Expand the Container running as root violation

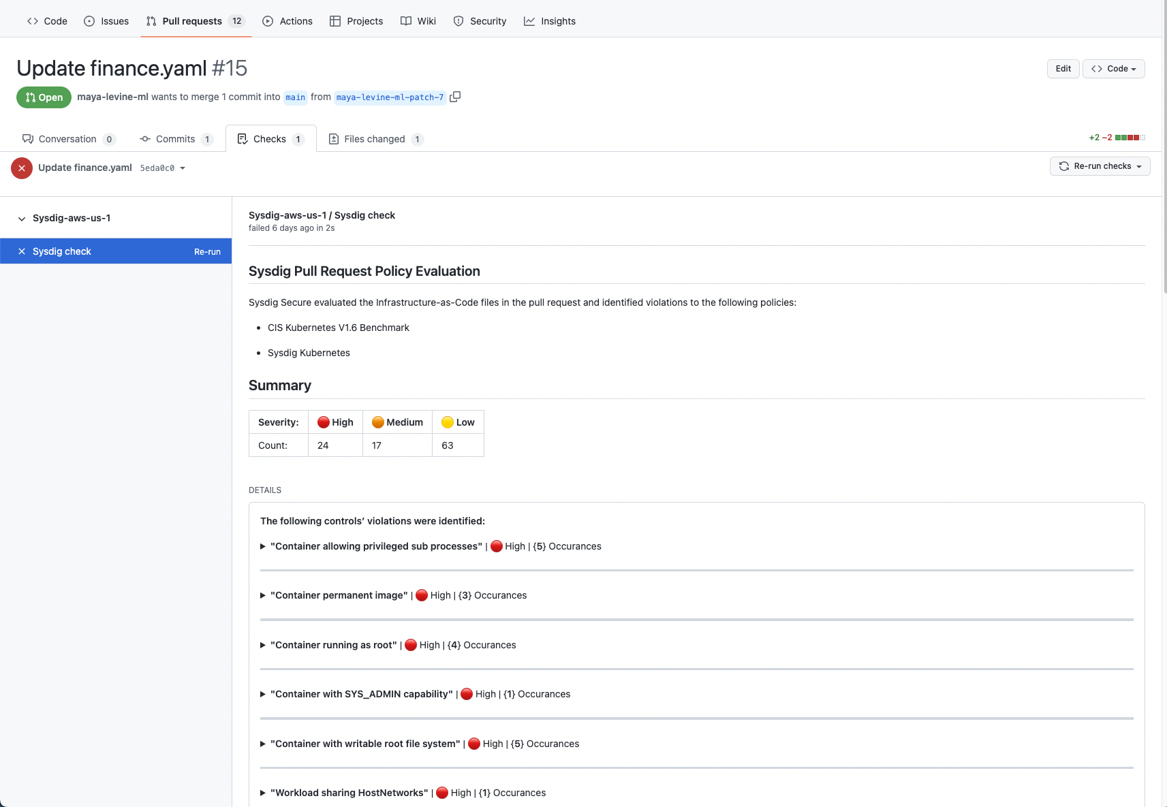[262, 645]
